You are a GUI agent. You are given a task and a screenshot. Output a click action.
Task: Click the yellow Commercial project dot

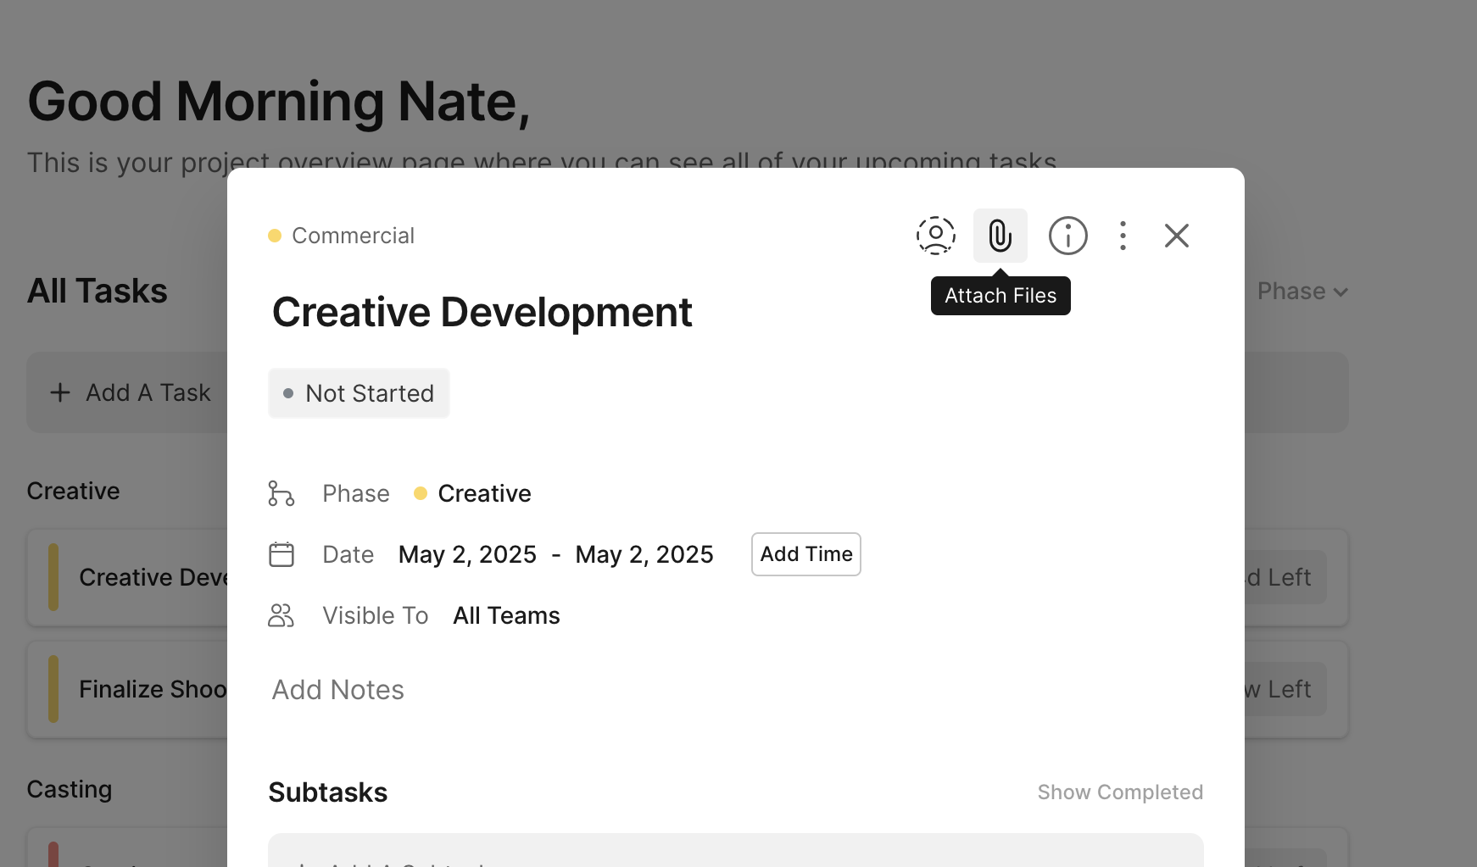coord(275,236)
